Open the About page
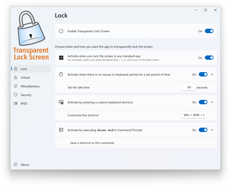Screen dimensions: 231x187 [31, 164]
